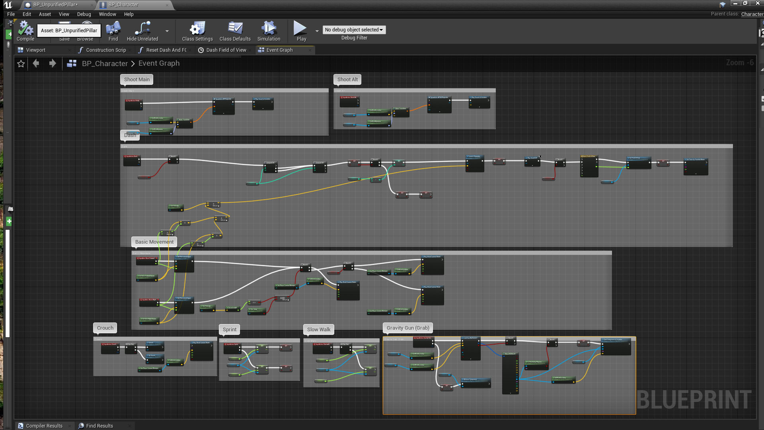Viewport: 764px width, 430px height.
Task: Bookmark graph with the star icon
Action: pyautogui.click(x=21, y=64)
